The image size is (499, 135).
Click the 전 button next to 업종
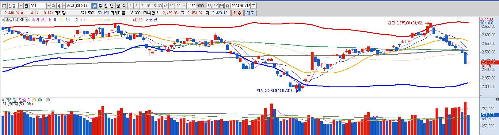point(26,6)
